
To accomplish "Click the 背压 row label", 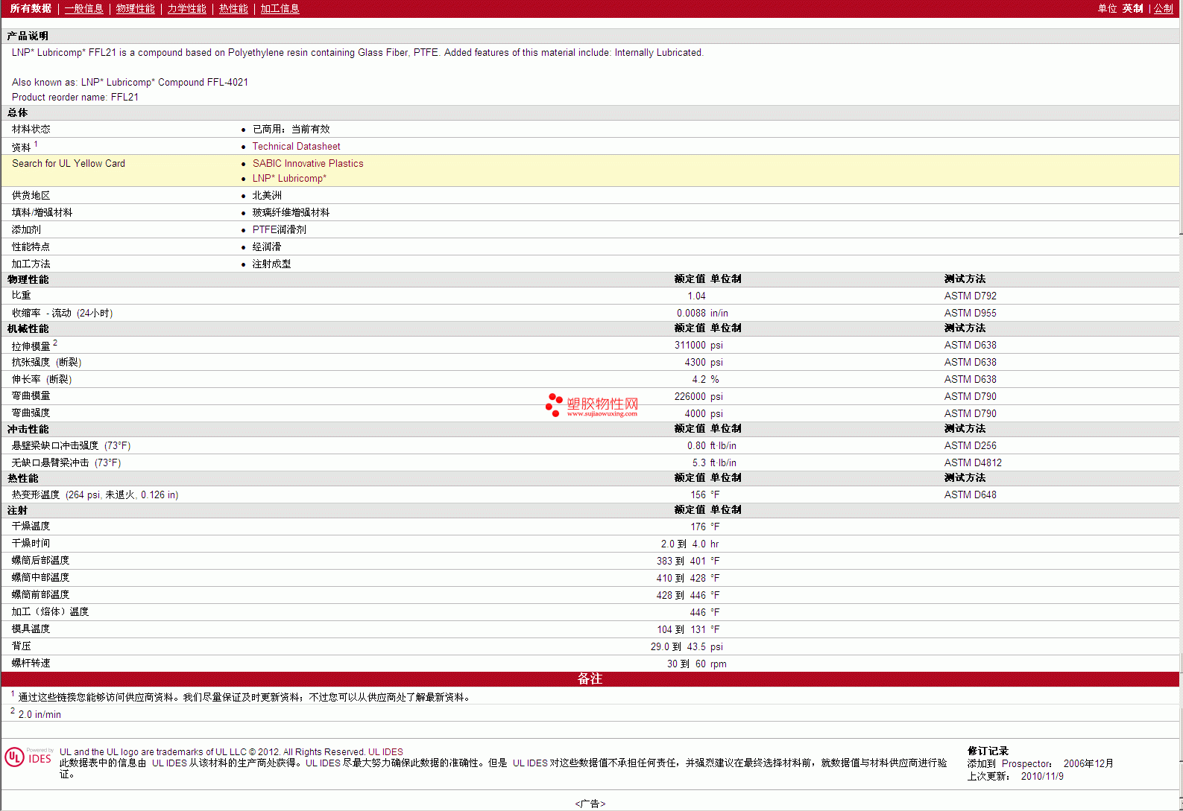I will coord(21,646).
